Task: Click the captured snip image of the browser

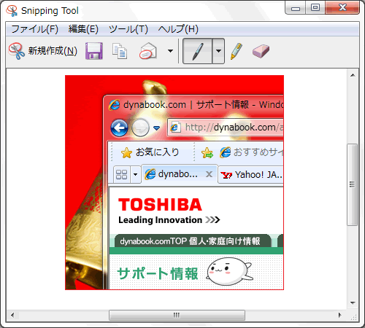Action: click(174, 182)
